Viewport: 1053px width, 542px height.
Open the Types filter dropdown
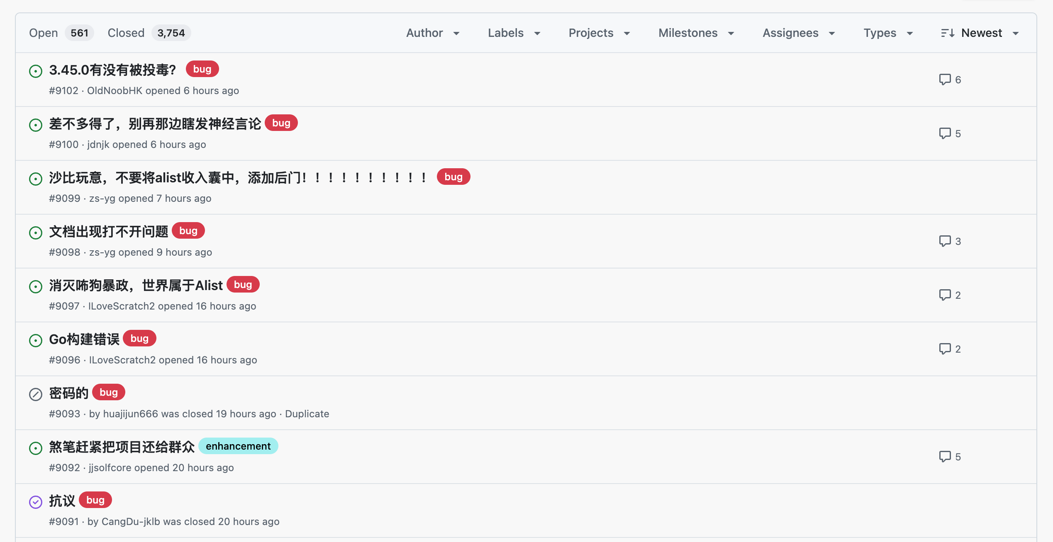tap(888, 33)
